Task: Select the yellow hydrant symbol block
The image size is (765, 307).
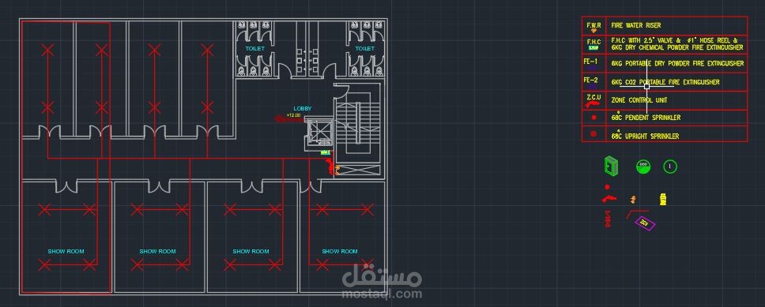Action: (x=663, y=199)
